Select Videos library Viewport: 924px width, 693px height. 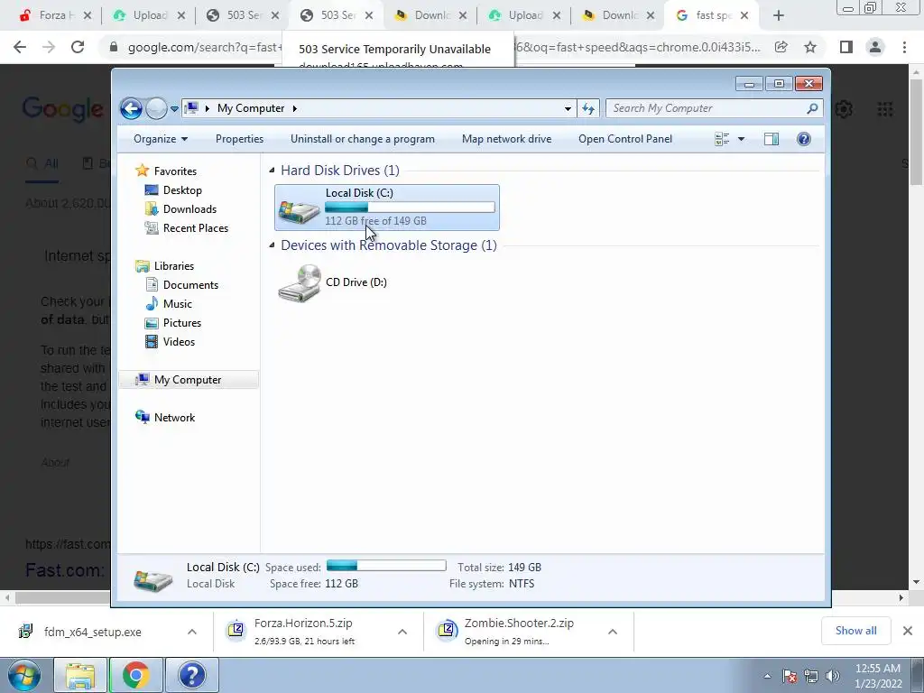tap(179, 342)
